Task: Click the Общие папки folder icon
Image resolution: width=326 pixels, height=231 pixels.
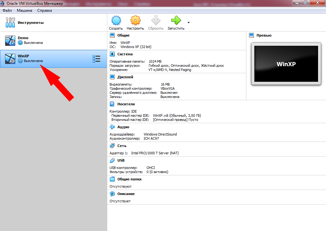Action: point(112,179)
